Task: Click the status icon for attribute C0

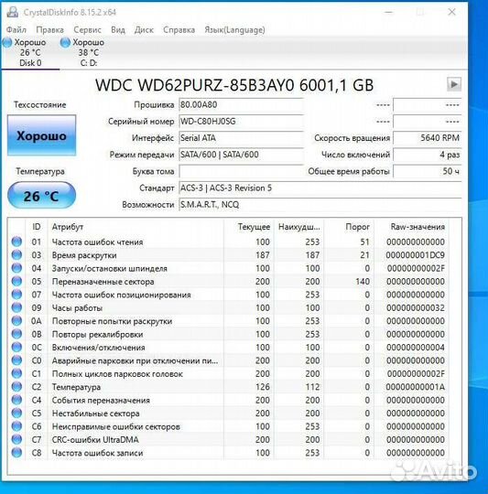Action: pos(16,360)
